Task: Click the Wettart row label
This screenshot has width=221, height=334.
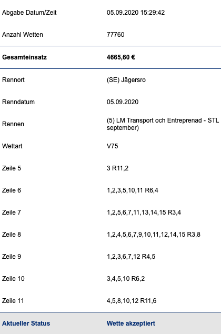Action: tap(12, 146)
